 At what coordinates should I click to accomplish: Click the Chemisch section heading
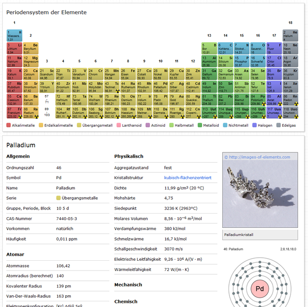pyautogui.click(x=126, y=301)
